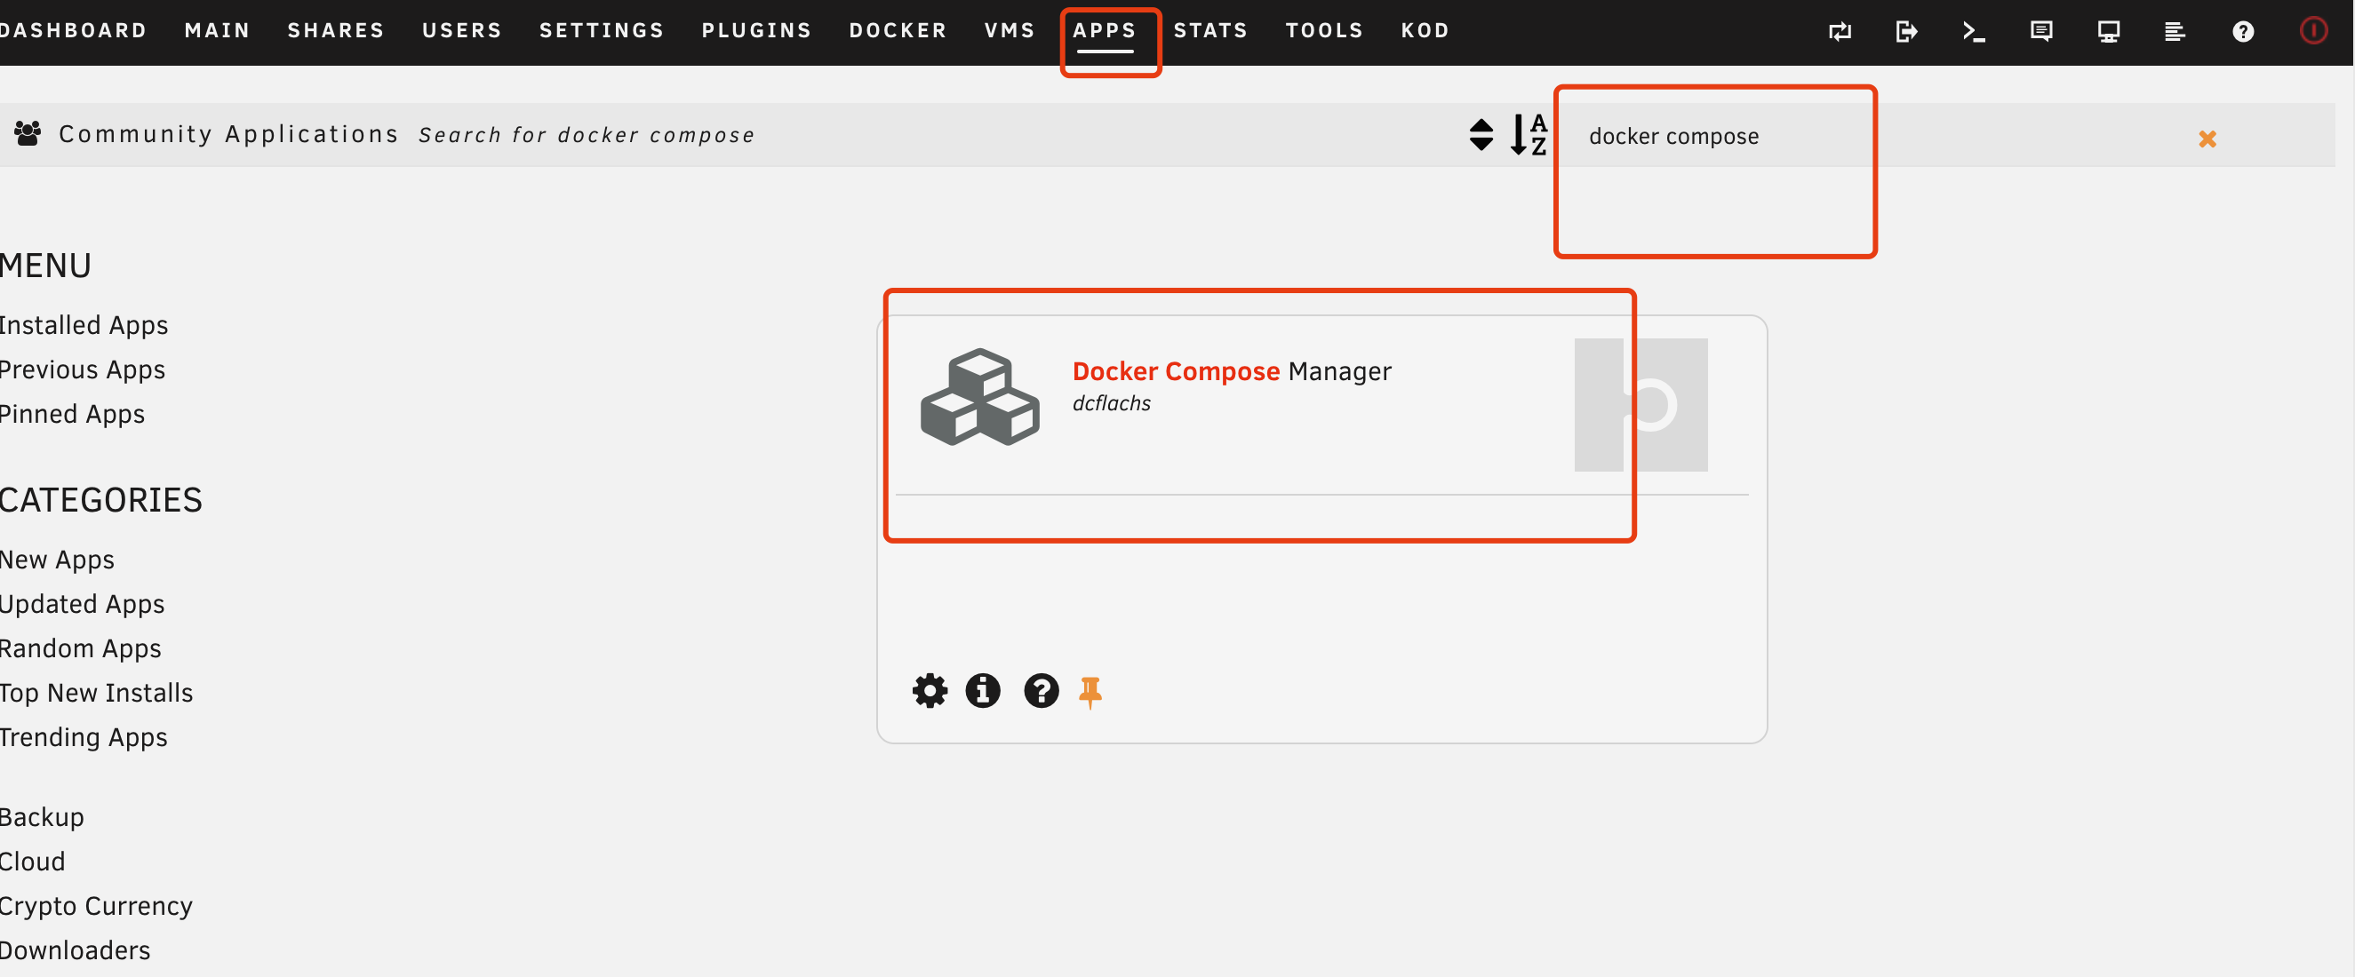Click the logout icon in header
Viewport: 2355px width, 977px height.
1906,32
